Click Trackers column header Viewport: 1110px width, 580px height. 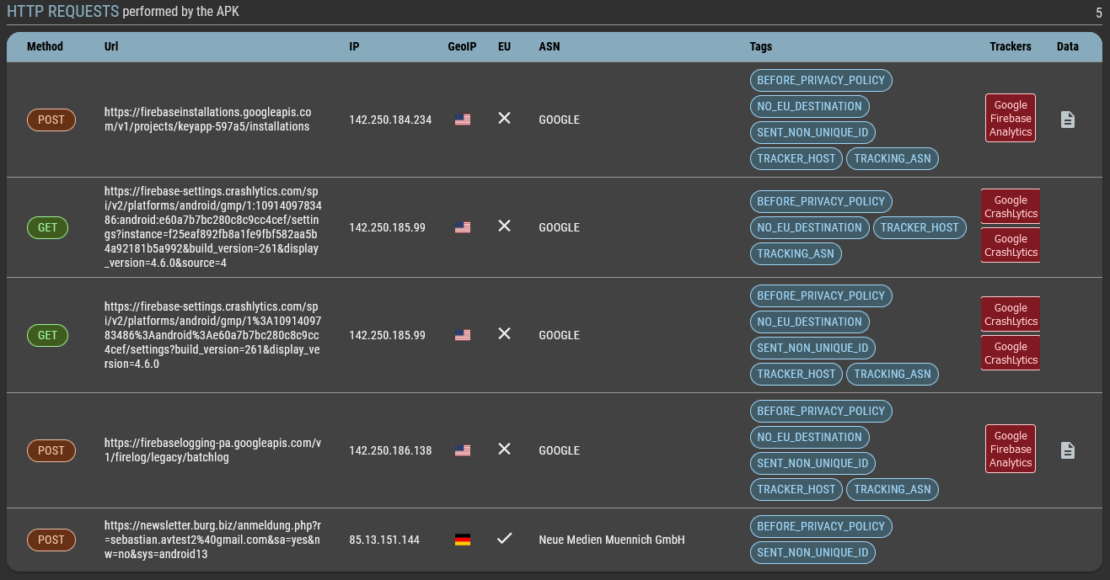pyautogui.click(x=1011, y=46)
